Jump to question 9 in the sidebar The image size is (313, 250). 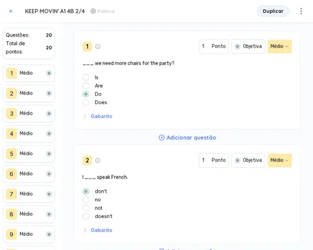coord(29,234)
